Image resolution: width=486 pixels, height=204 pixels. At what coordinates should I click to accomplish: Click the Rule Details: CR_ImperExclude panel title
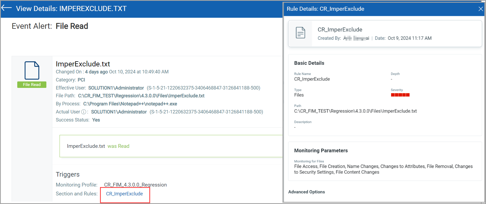click(325, 9)
